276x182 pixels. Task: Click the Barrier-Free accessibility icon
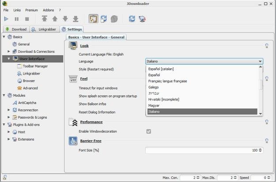tap(73, 141)
